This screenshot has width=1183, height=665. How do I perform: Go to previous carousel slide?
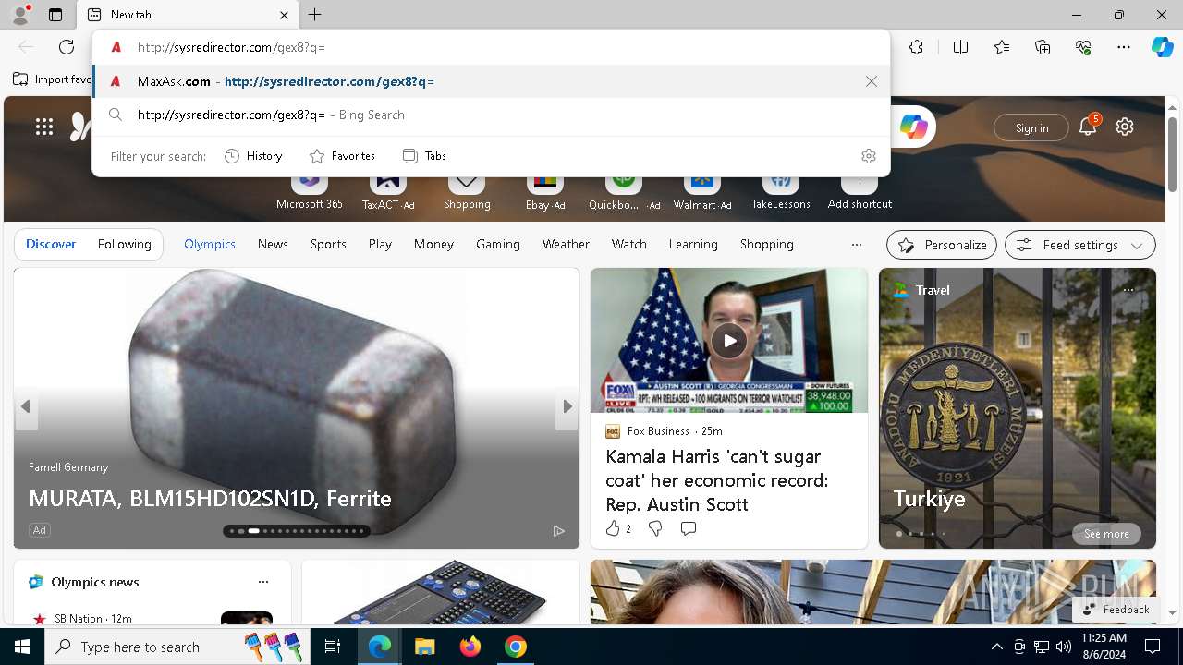pyautogui.click(x=26, y=406)
